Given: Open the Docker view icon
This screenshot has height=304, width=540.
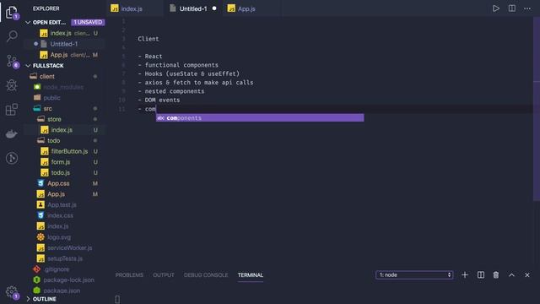Looking at the screenshot, I should point(12,134).
